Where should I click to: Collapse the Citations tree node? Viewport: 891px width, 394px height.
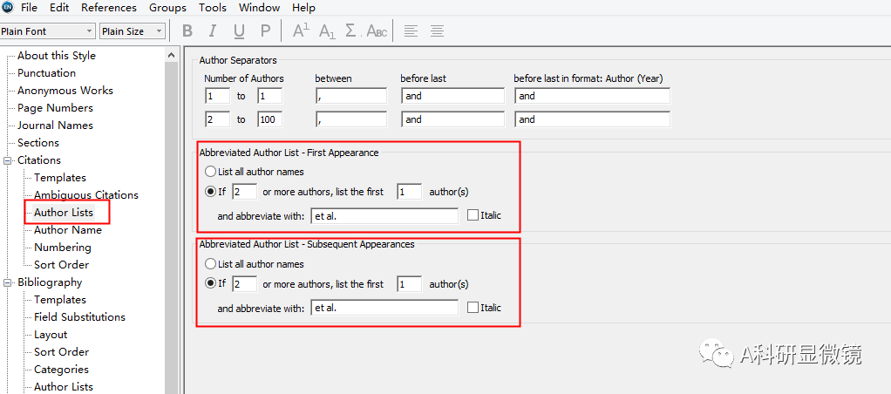9,160
